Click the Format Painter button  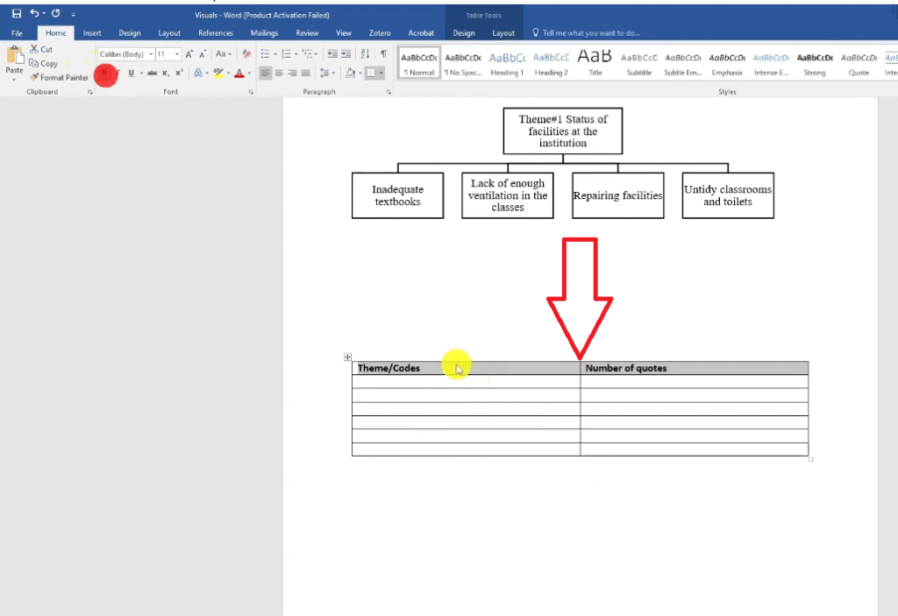point(60,77)
